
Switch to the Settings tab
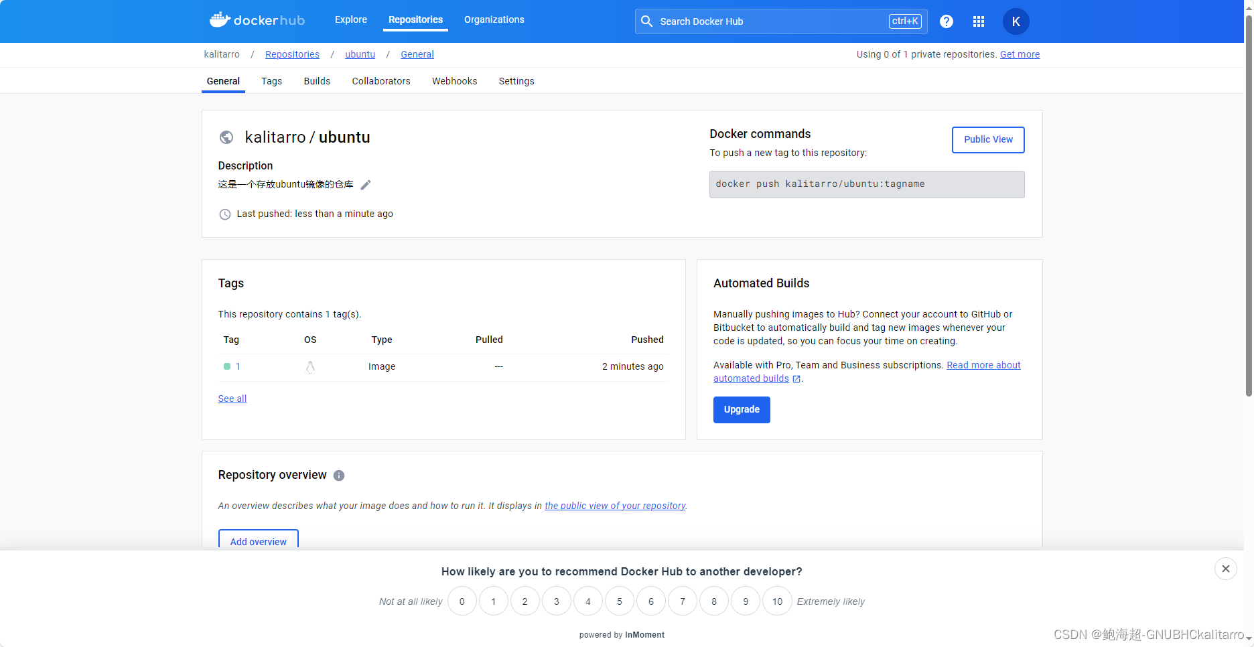pos(516,81)
